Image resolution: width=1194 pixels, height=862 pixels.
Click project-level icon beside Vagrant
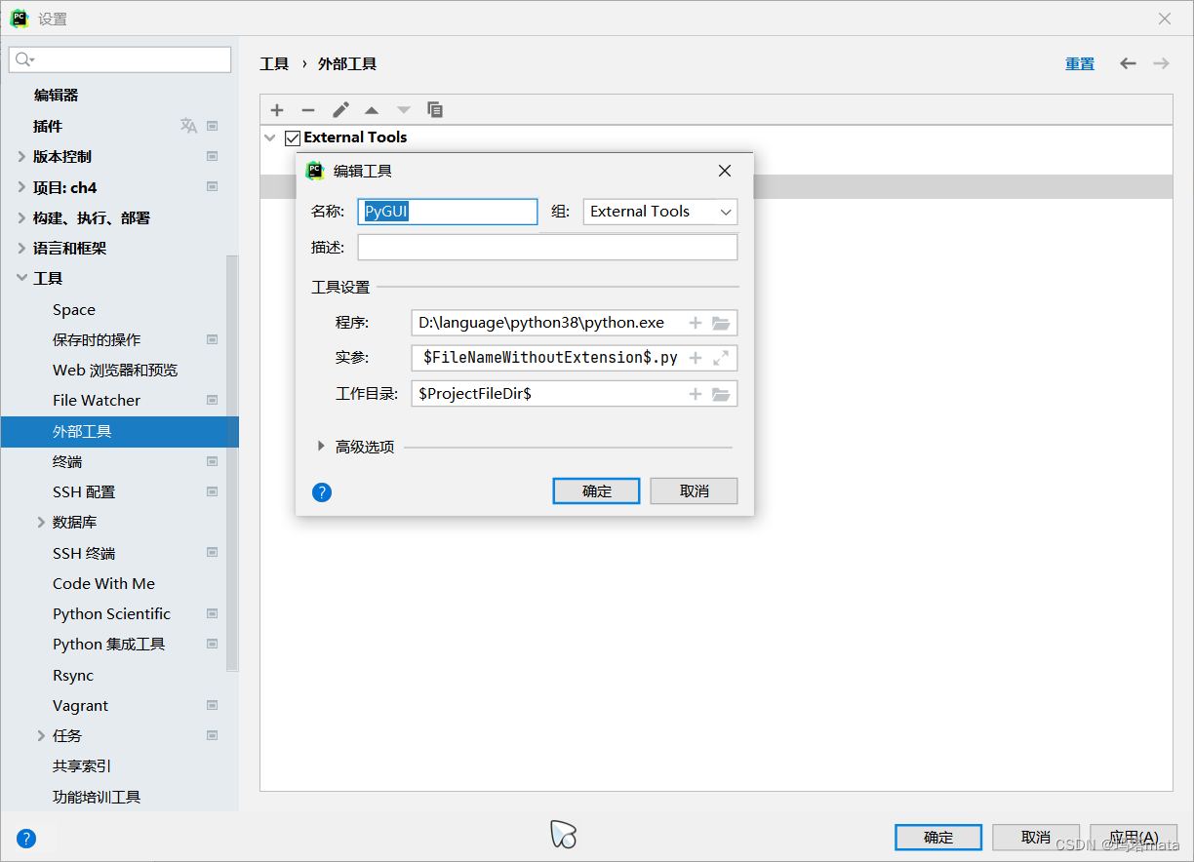pos(212,705)
